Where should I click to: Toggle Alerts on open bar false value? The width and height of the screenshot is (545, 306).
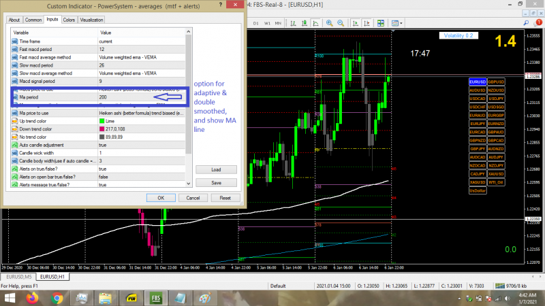click(142, 177)
